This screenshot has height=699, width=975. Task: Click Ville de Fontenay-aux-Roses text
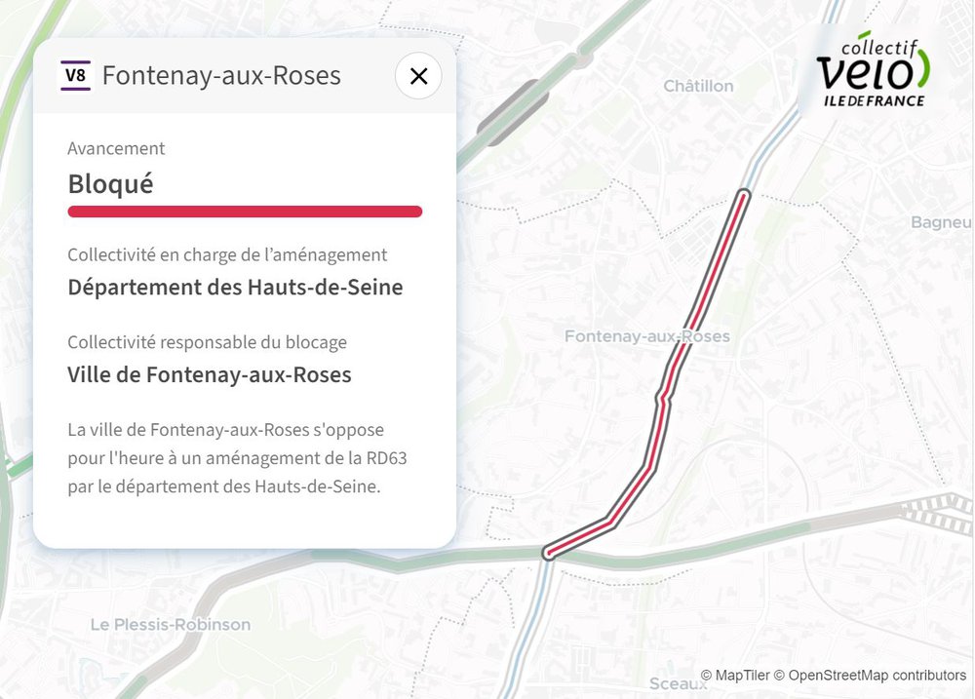210,374
